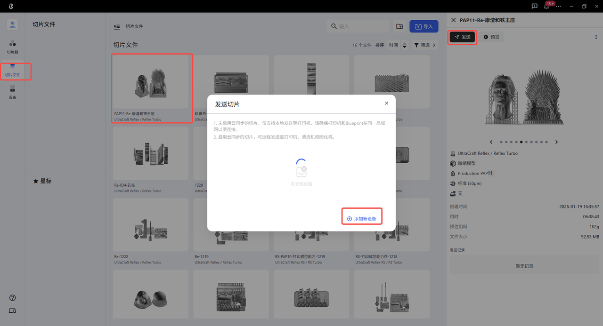Open notifications bell with 10+ badge
The height and width of the screenshot is (326, 603).
[547, 6]
